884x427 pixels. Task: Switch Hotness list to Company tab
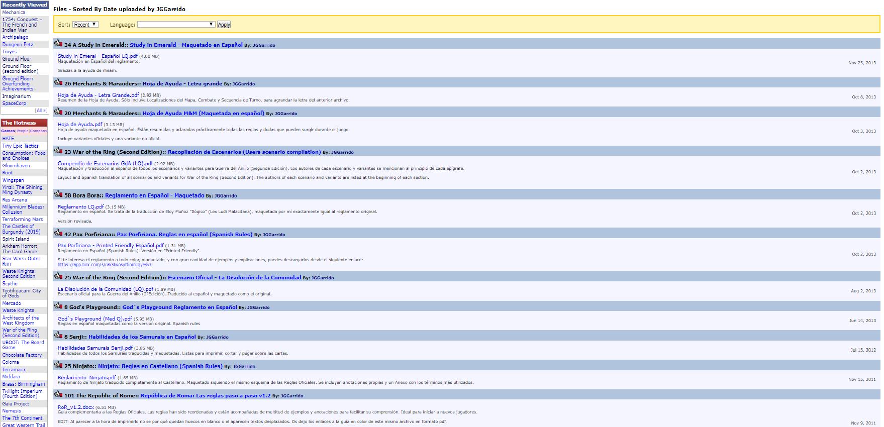38,131
